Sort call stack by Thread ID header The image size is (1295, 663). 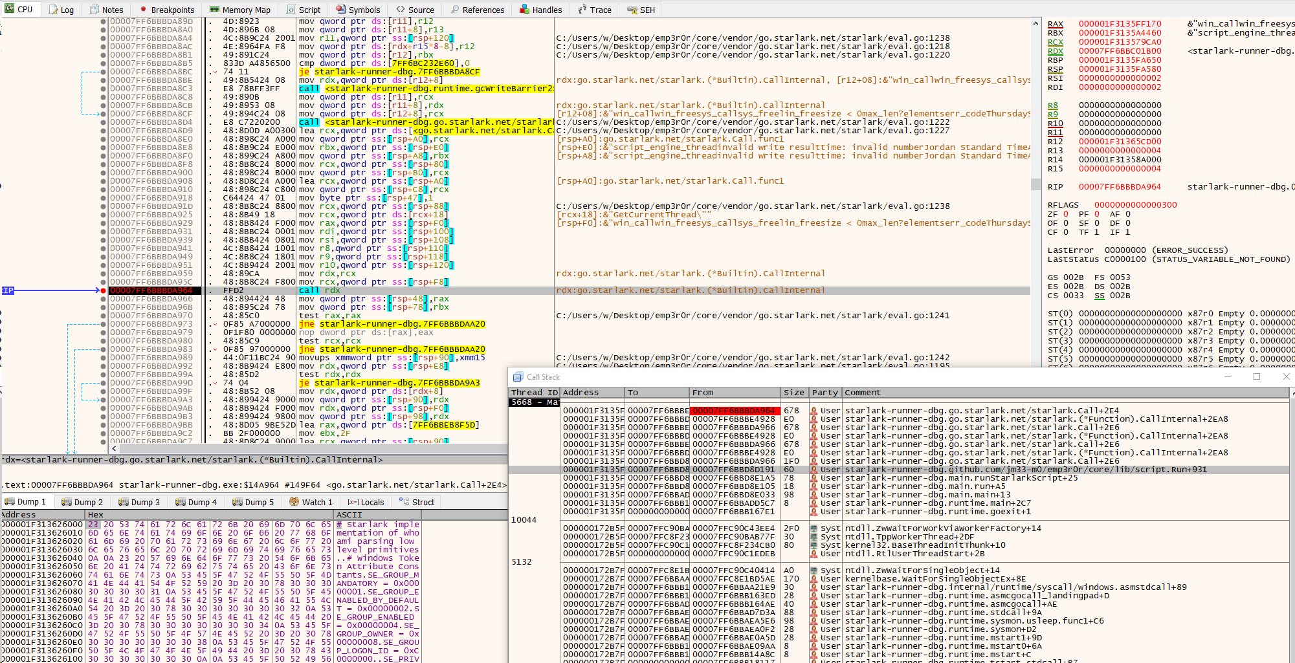pyautogui.click(x=535, y=393)
